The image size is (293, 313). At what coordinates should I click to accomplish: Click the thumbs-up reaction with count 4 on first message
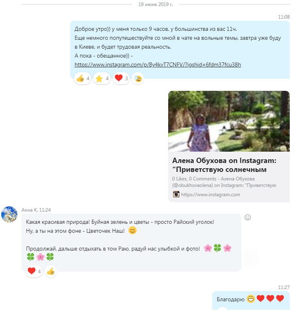83,78
